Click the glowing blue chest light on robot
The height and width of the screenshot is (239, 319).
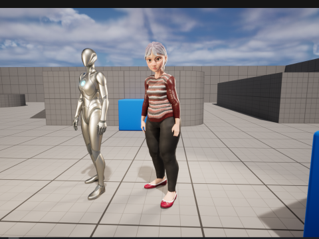pos(83,83)
